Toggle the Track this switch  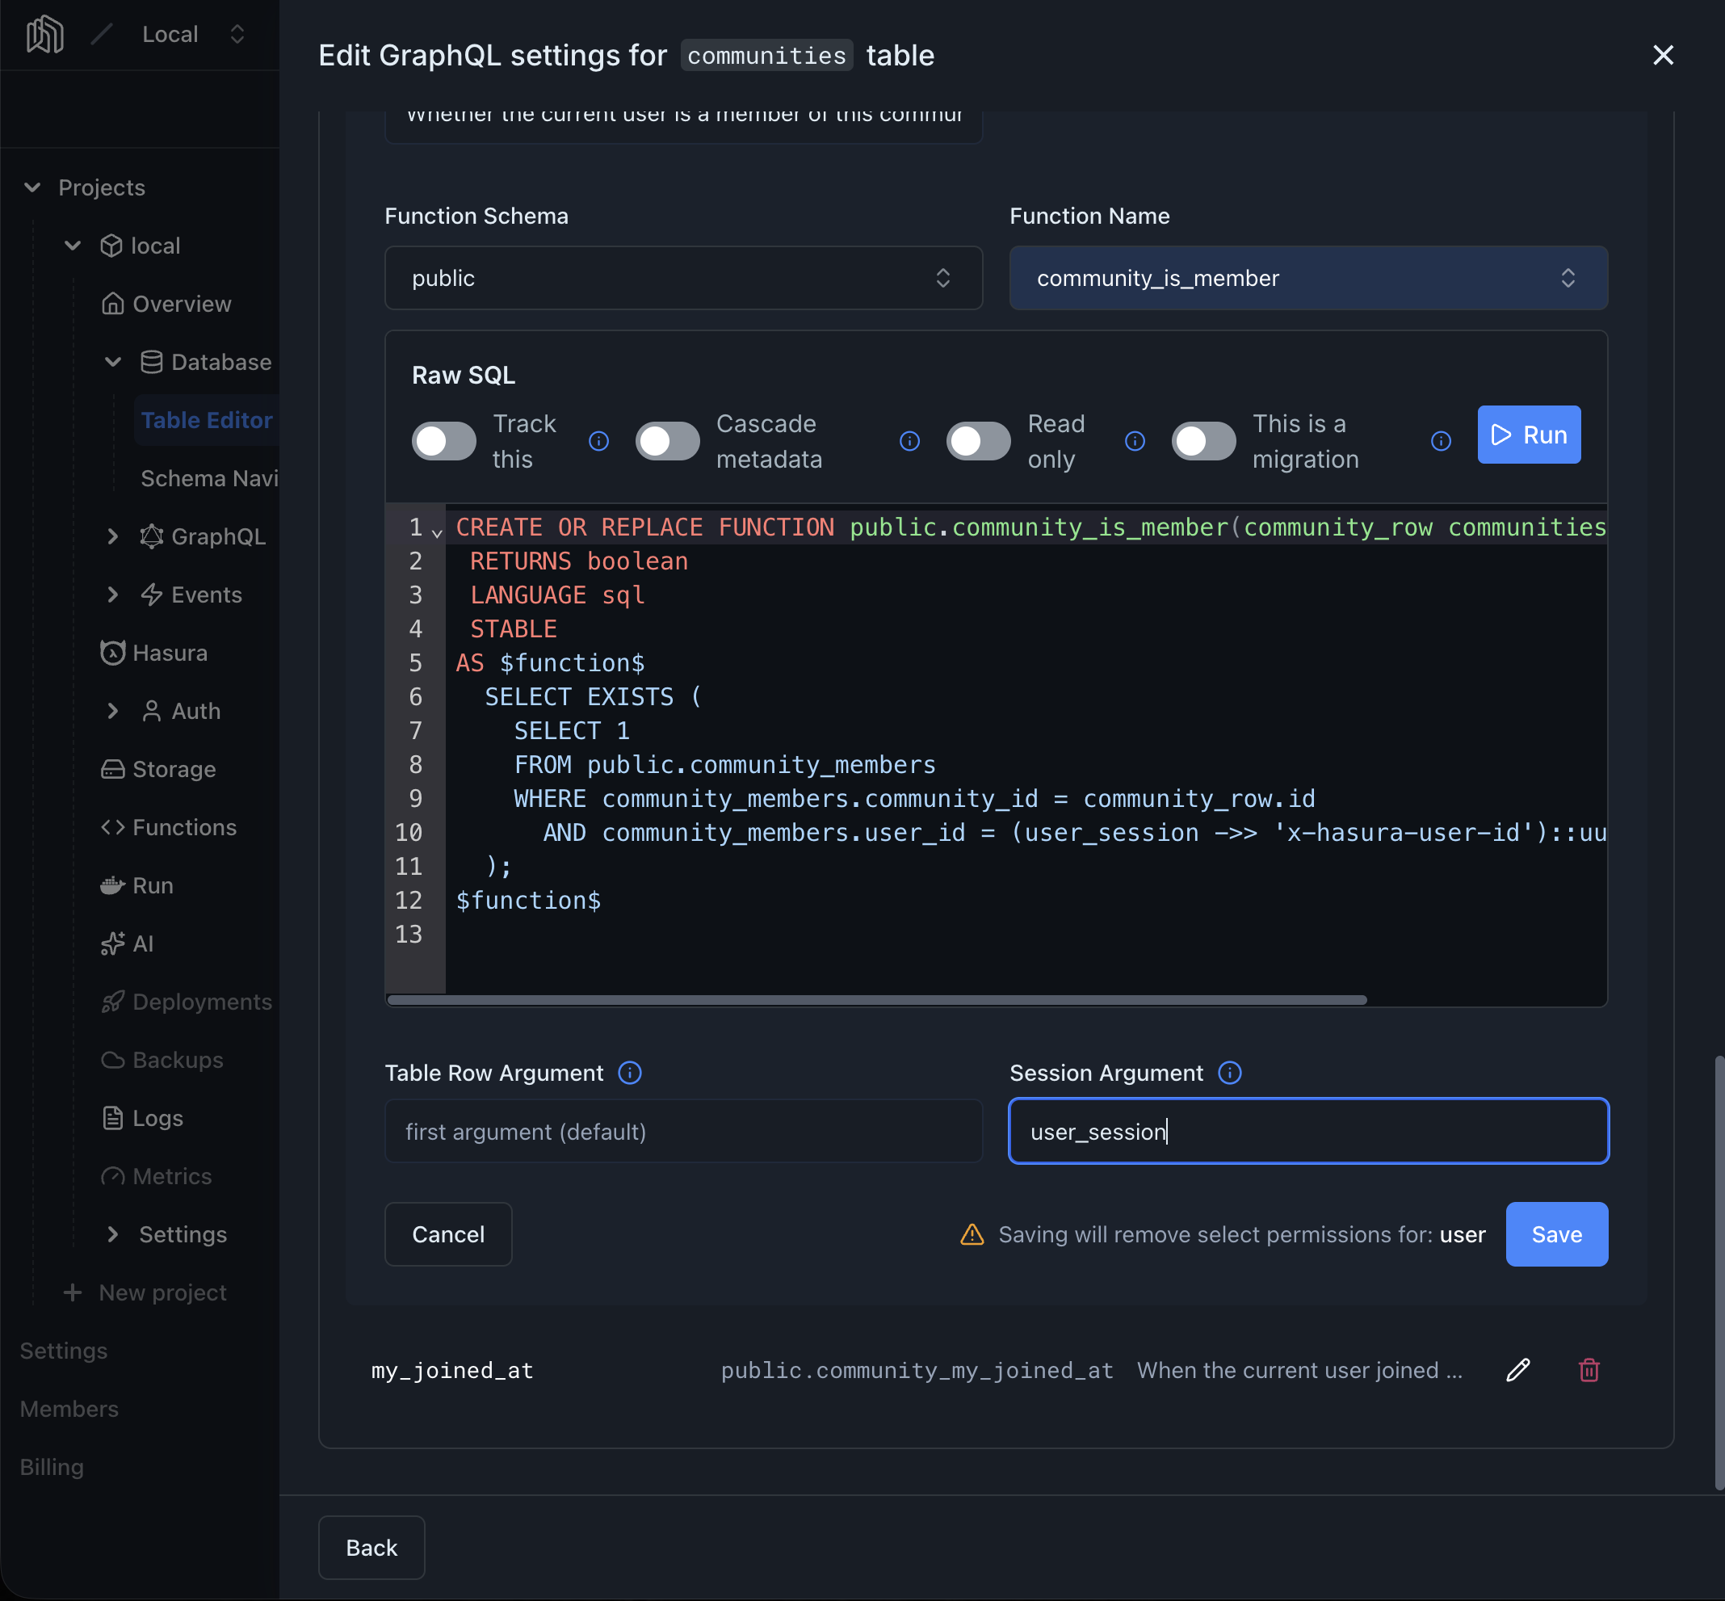[x=443, y=441]
